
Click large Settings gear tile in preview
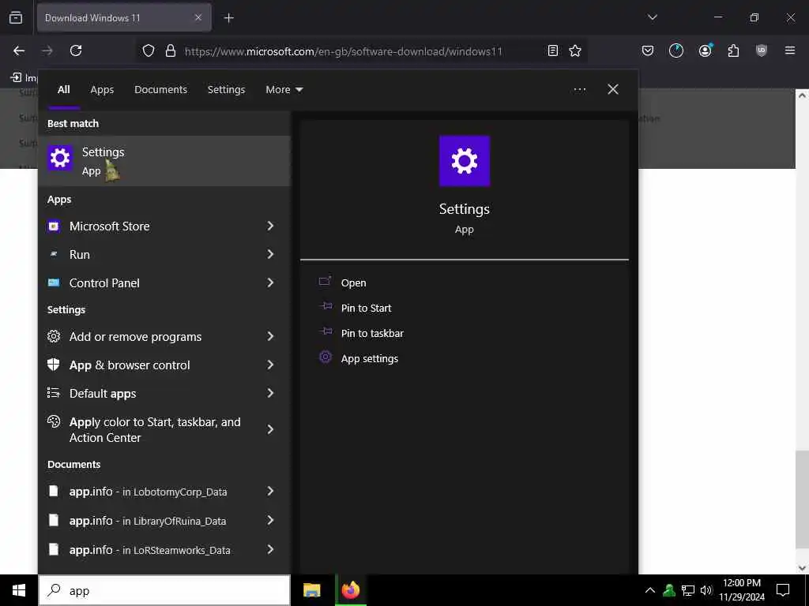(465, 161)
